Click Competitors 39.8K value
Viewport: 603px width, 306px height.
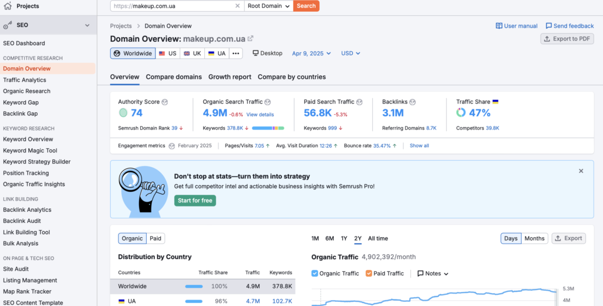(492, 128)
